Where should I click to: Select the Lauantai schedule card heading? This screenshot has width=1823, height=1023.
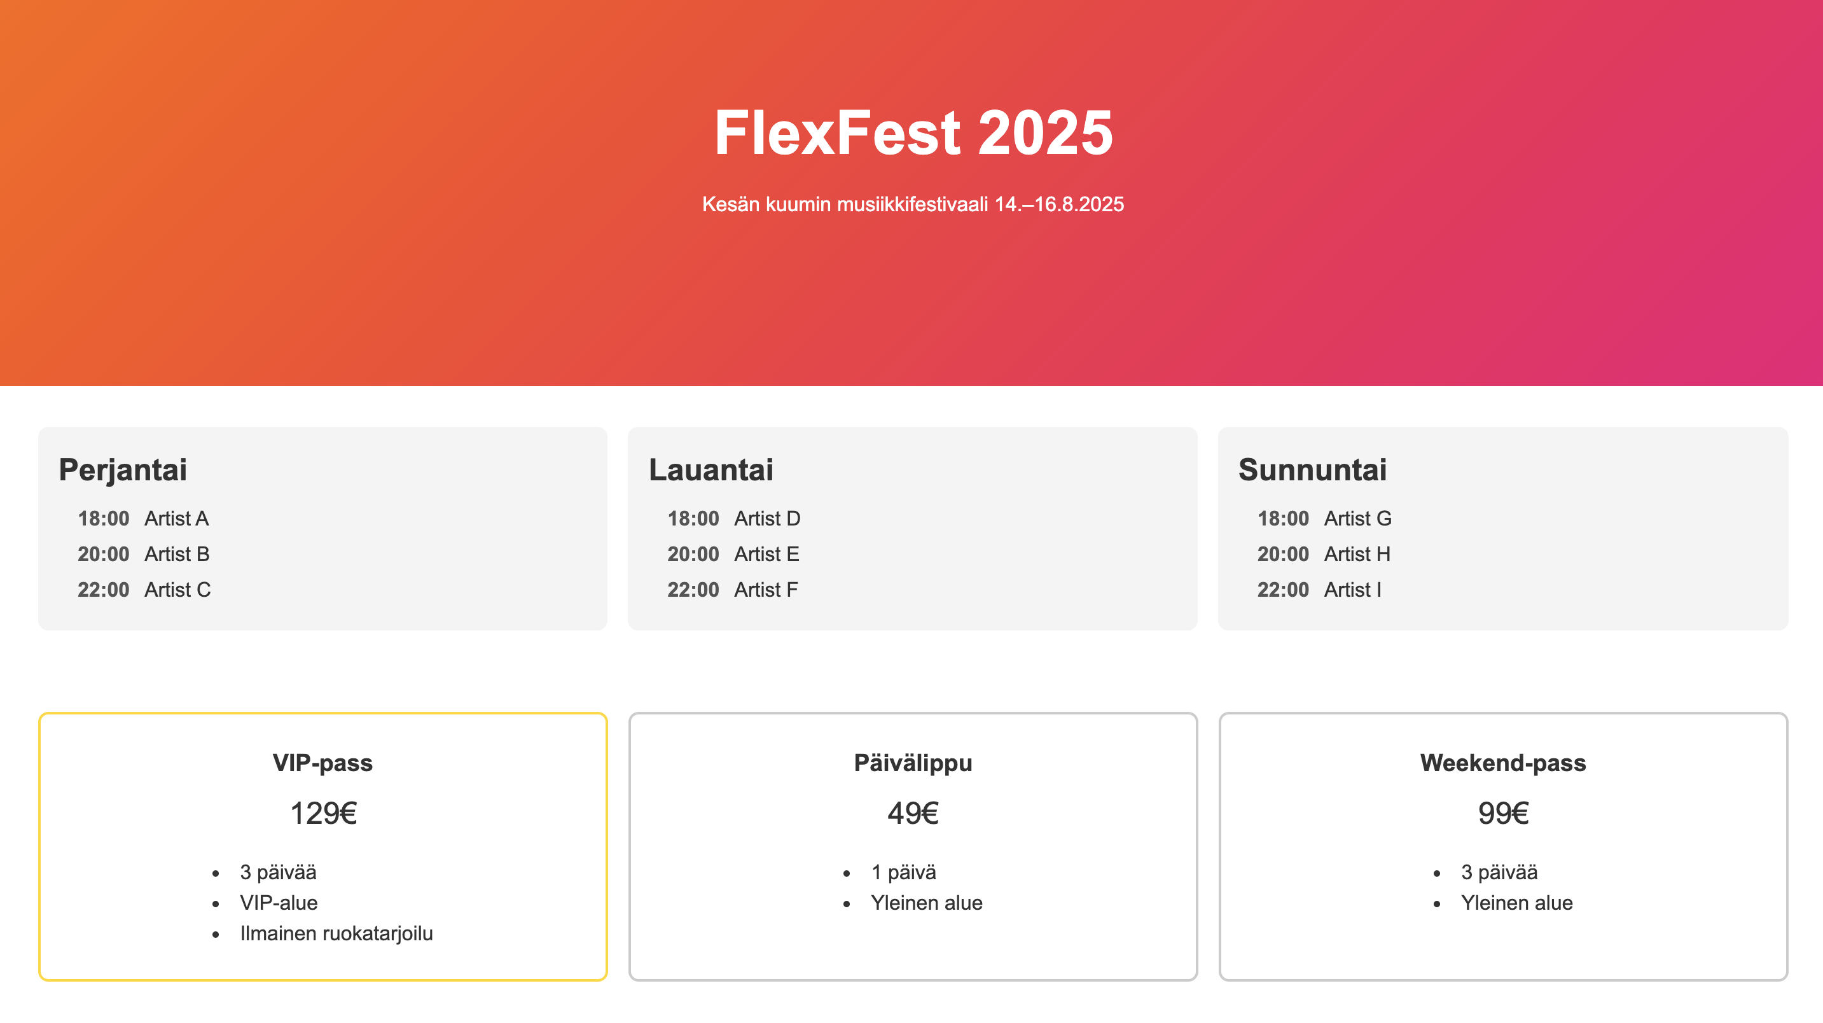[x=710, y=470]
